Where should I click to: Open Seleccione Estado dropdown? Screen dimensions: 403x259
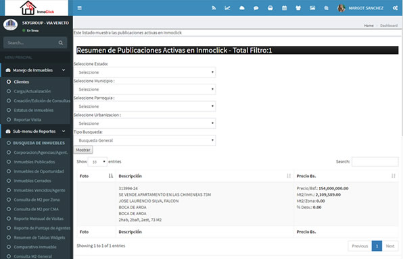[145, 72]
